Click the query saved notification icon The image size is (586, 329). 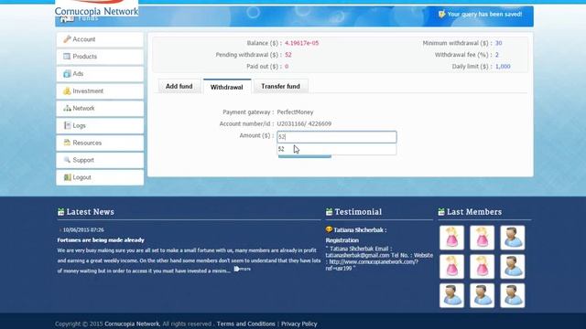(x=441, y=15)
